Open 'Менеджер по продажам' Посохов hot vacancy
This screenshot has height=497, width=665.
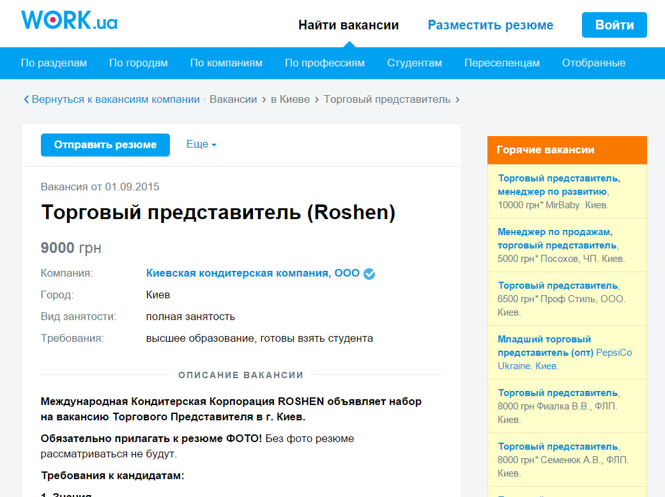coord(558,239)
